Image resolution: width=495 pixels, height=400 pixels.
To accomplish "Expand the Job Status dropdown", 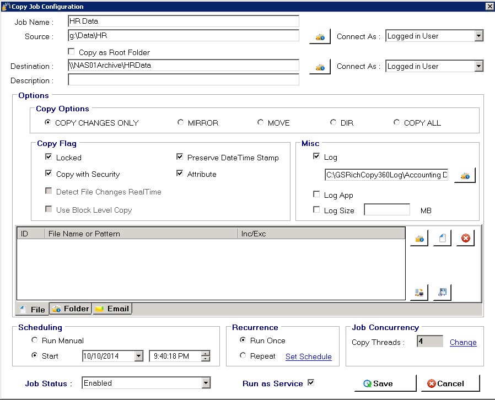I will [206, 383].
